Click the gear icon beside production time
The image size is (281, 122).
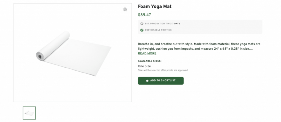[142, 24]
